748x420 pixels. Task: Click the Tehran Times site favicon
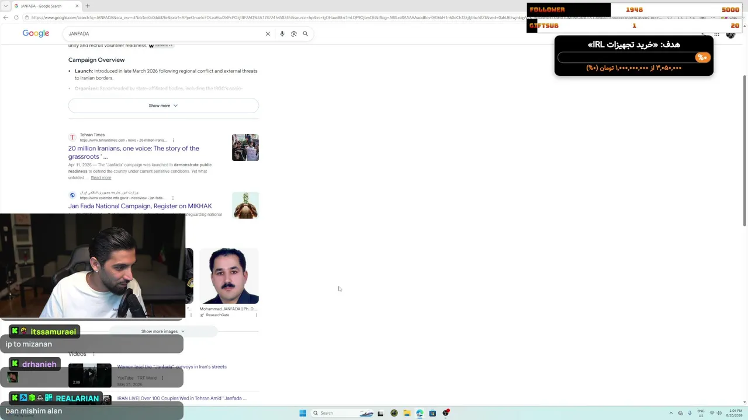(72, 138)
